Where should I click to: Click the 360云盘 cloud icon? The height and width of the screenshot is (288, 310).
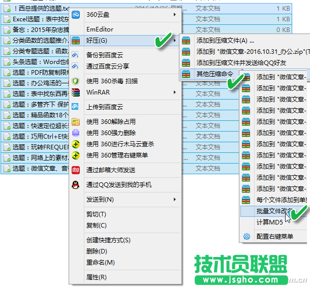pos(76,15)
